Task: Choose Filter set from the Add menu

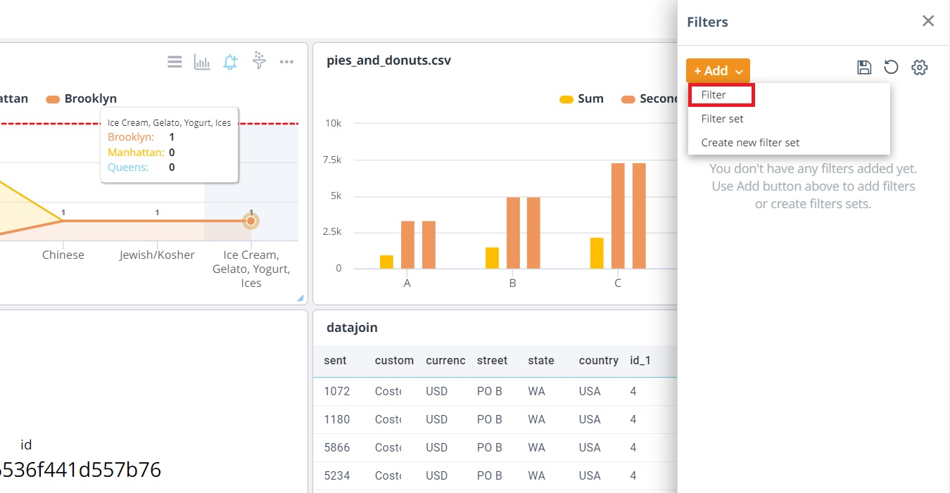Action: (722, 119)
